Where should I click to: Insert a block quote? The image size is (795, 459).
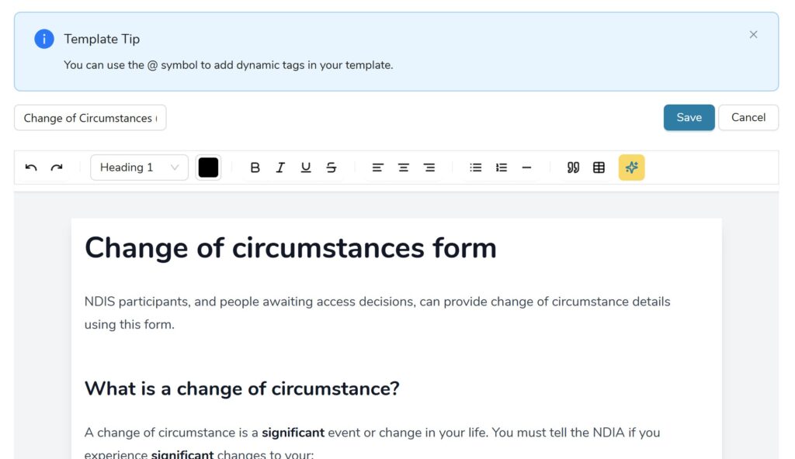click(573, 167)
